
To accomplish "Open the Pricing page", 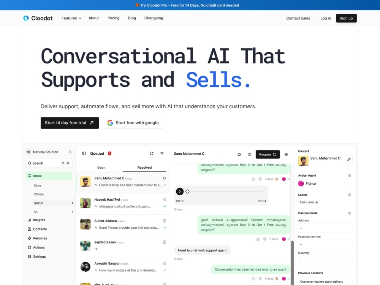I will (x=113, y=18).
